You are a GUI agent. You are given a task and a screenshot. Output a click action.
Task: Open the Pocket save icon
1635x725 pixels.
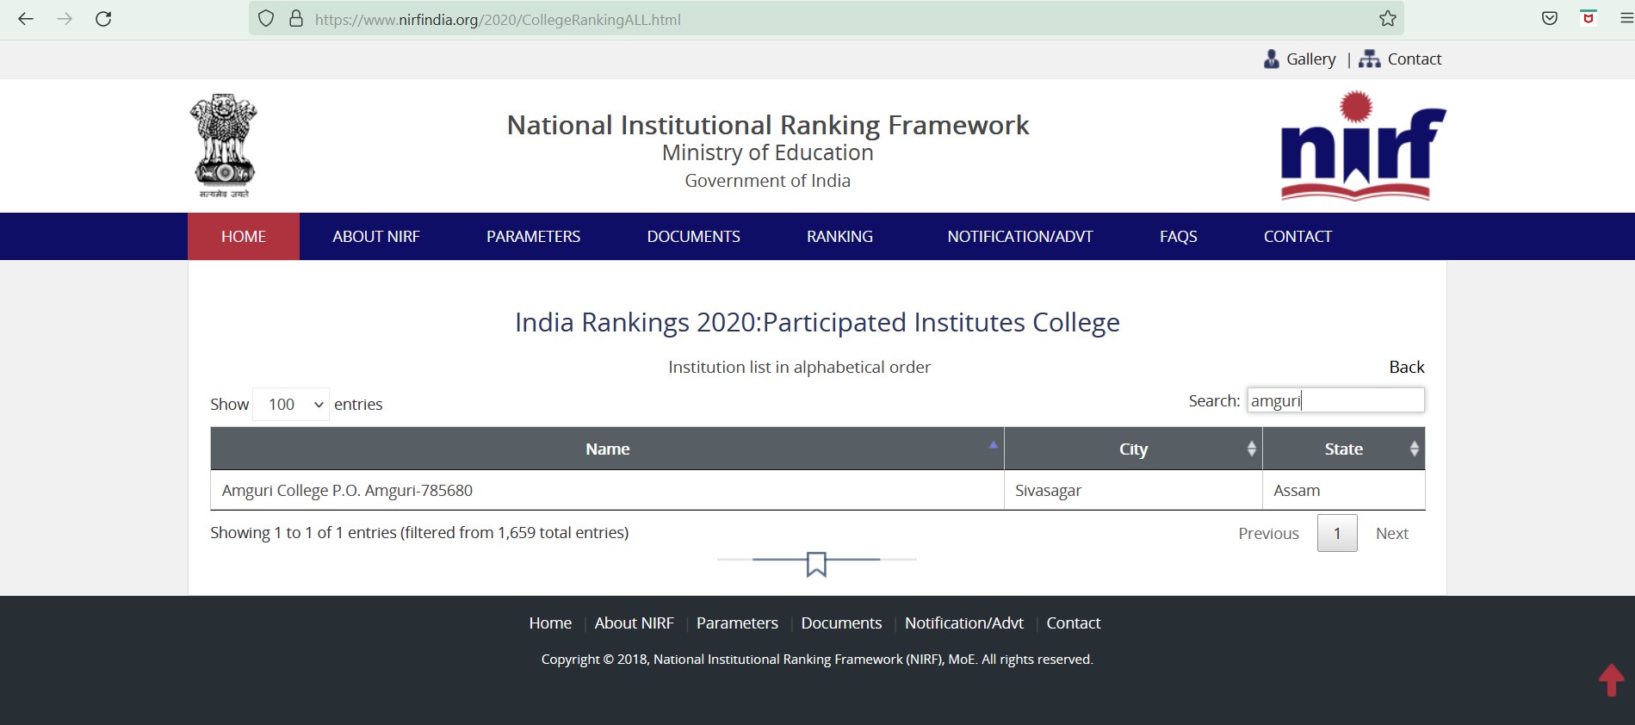pos(1549,19)
